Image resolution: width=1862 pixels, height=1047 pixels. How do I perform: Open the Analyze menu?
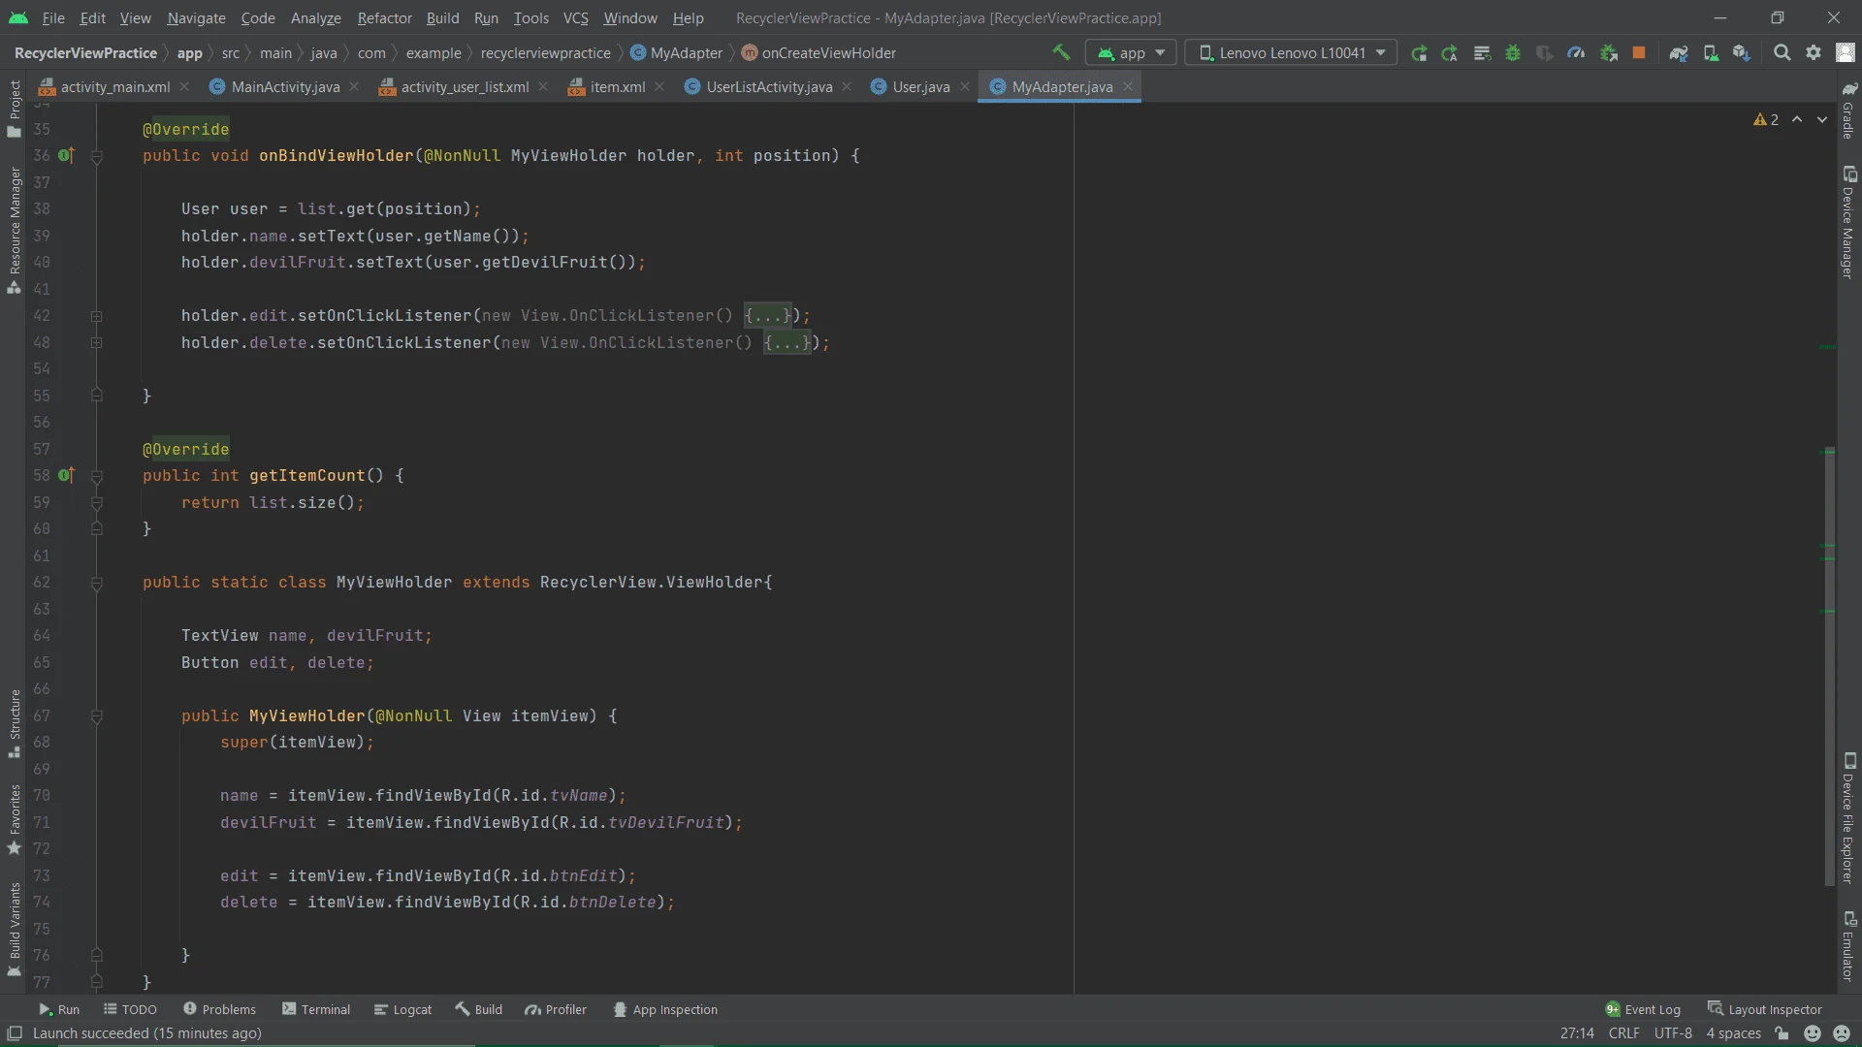pyautogui.click(x=315, y=17)
